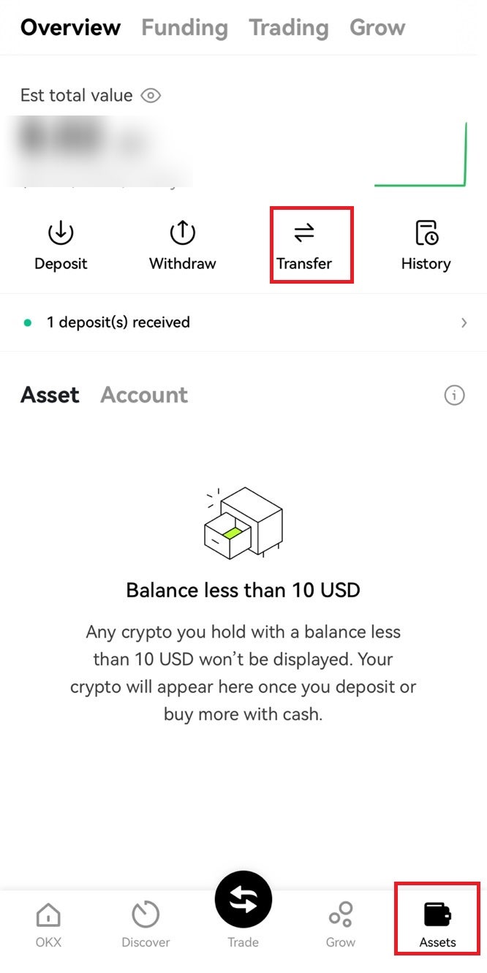Screen dimensions: 487x973
Task: Open Transfer with the arrows icon
Action: tap(304, 233)
